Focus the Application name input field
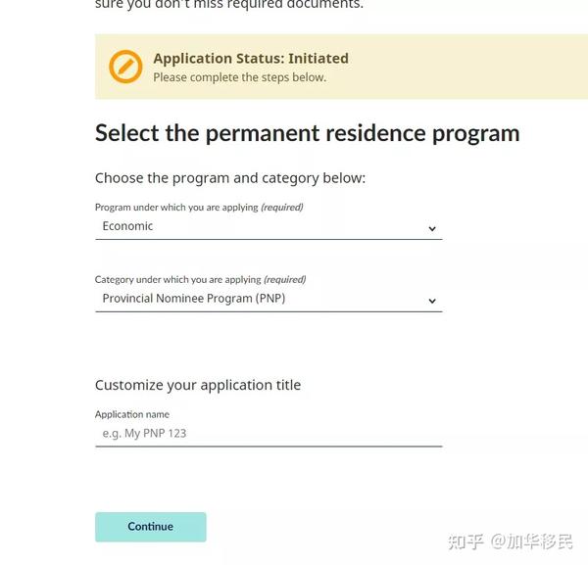This screenshot has height=565, width=588. point(268,433)
